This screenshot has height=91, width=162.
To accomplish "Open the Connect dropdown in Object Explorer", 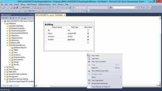I will [5, 18].
